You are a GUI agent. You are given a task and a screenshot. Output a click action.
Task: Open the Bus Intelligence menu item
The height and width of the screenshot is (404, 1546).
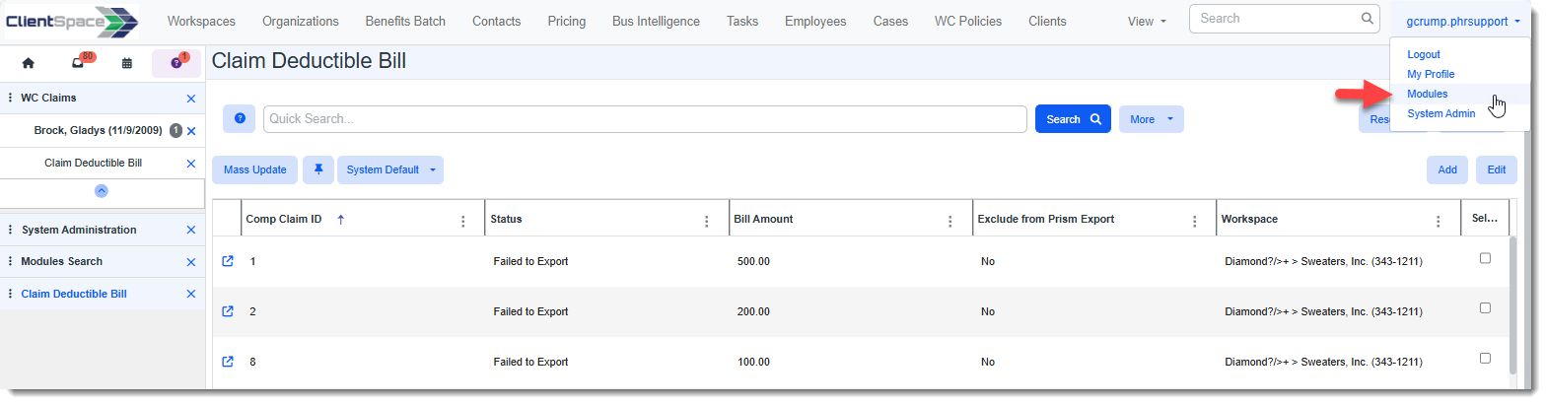[x=655, y=21]
